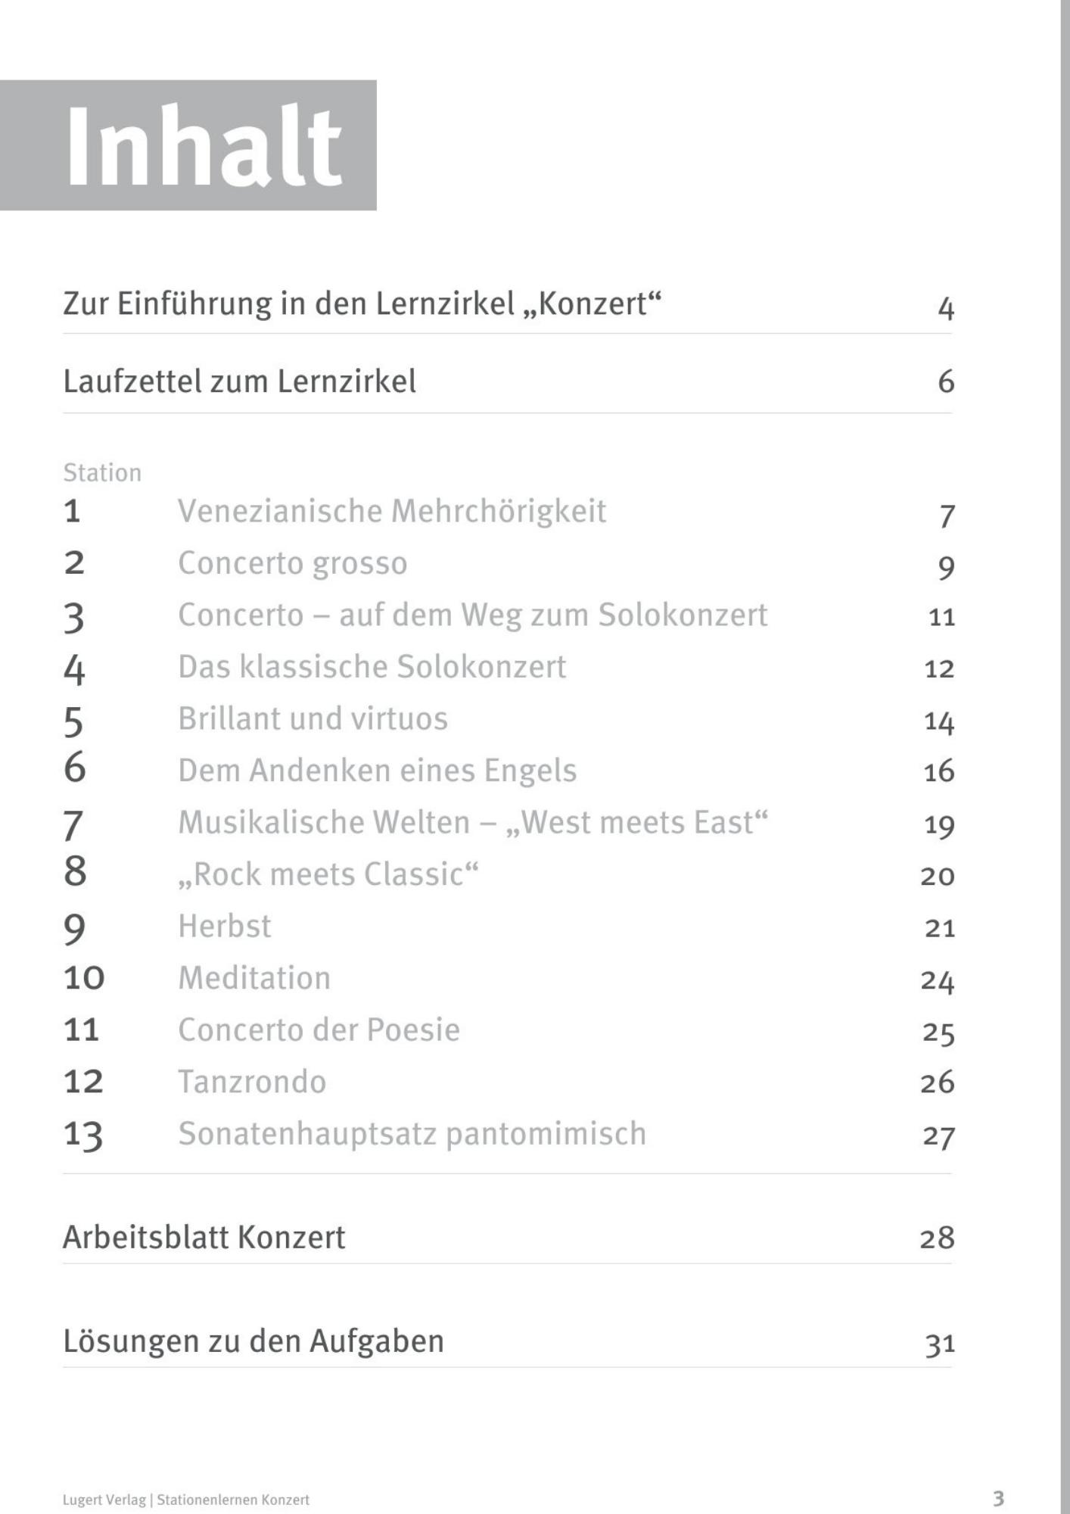Open "Concerto – auf dem Weg zum Solokonzert"
This screenshot has width=1070, height=1514.
[x=472, y=615]
